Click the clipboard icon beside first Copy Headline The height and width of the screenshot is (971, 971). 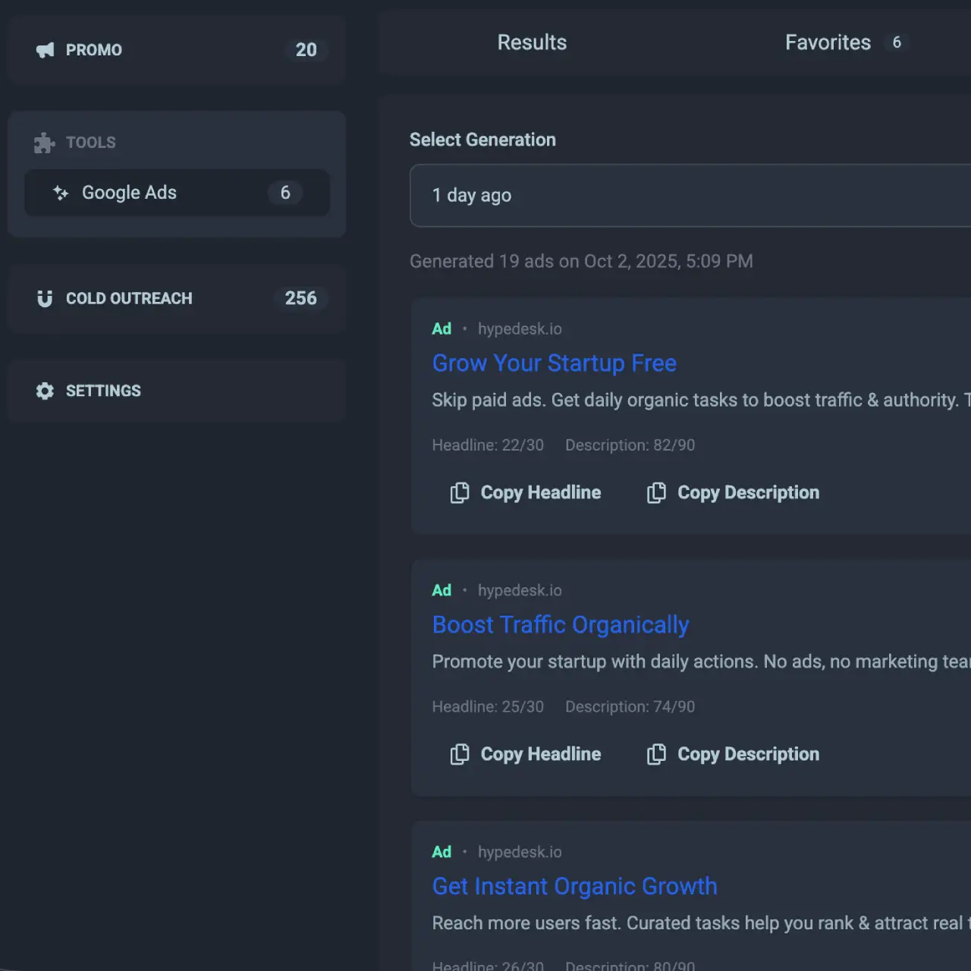coord(459,492)
